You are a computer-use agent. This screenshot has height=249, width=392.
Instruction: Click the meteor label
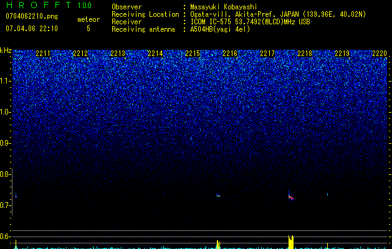(x=88, y=19)
